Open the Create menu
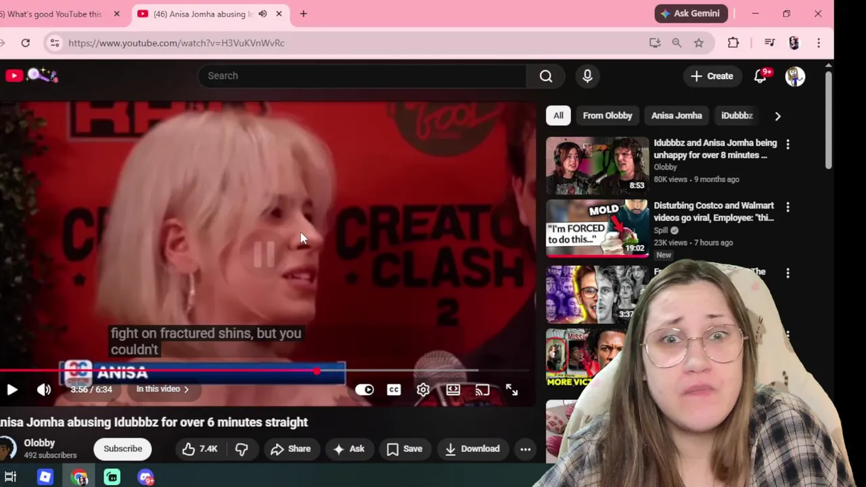The height and width of the screenshot is (487, 866). click(x=712, y=76)
